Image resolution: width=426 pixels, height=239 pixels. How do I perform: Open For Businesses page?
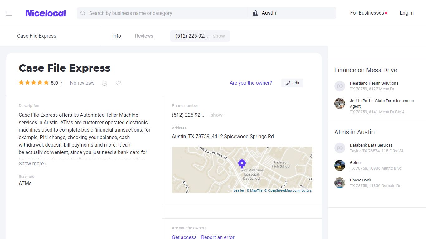(x=369, y=13)
